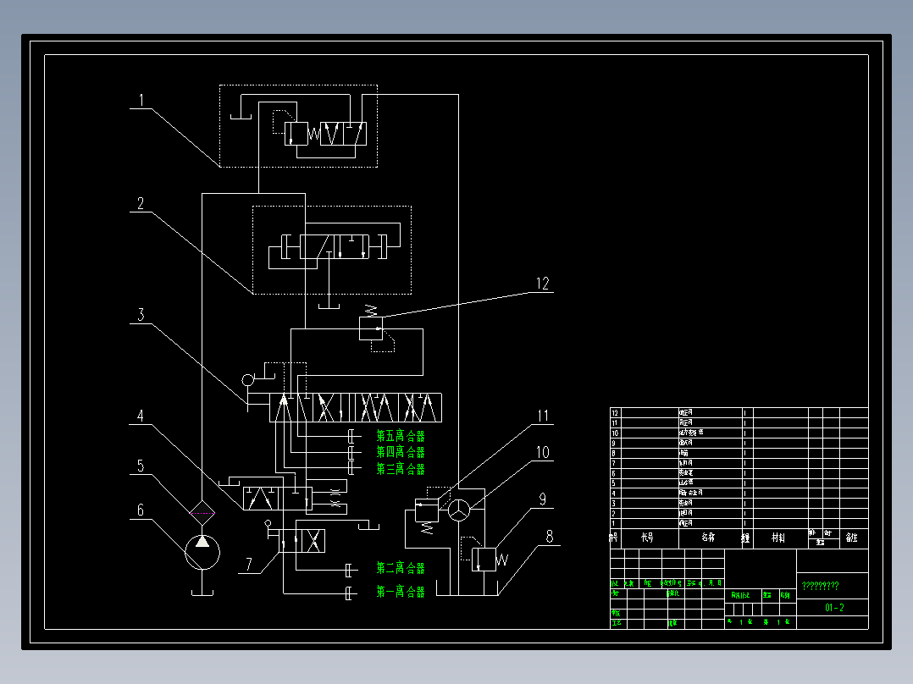Click schematic callout number 11 on its leader
Viewport: 913px width, 684px height.
click(543, 416)
